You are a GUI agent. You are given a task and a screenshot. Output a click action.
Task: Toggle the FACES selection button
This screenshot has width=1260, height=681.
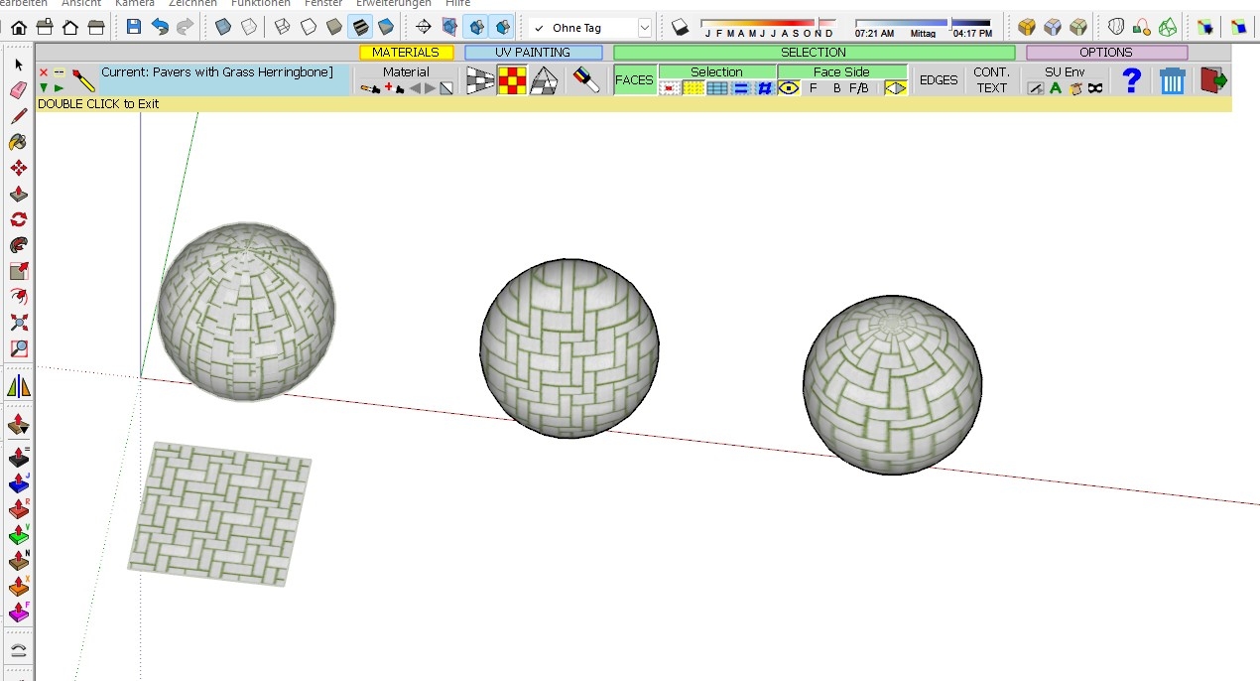click(x=634, y=80)
